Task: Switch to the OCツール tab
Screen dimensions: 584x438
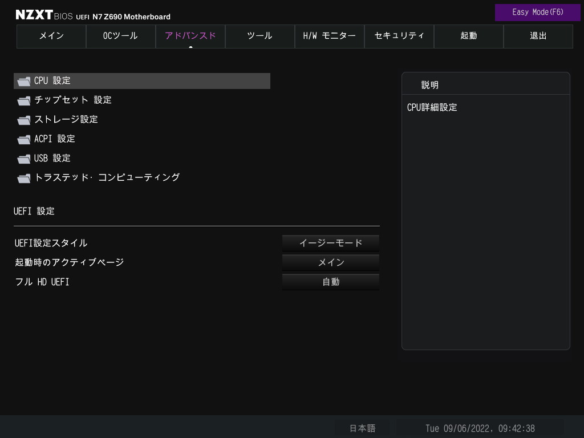Action: [121, 36]
